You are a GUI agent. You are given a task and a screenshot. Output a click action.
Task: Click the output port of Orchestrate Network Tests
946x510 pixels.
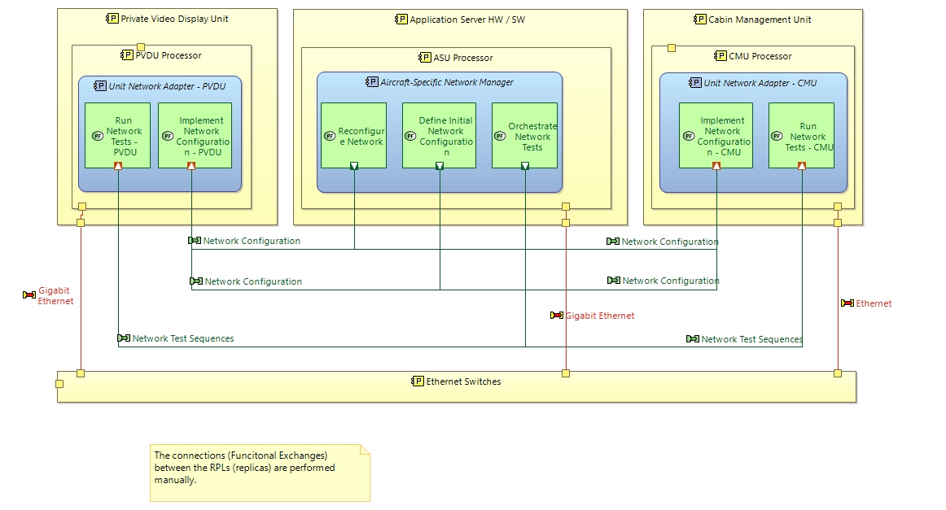pyautogui.click(x=525, y=165)
